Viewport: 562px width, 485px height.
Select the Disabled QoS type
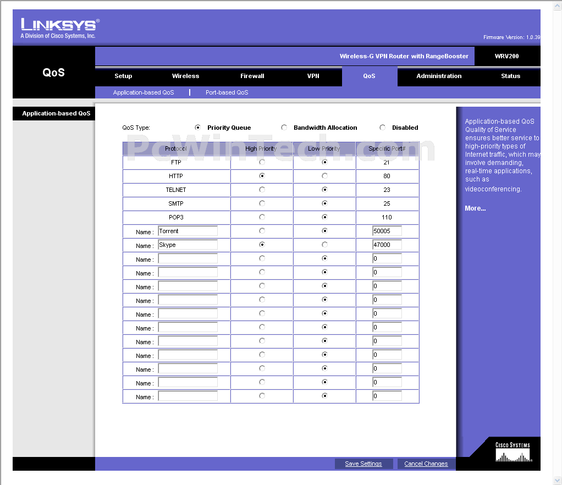382,127
